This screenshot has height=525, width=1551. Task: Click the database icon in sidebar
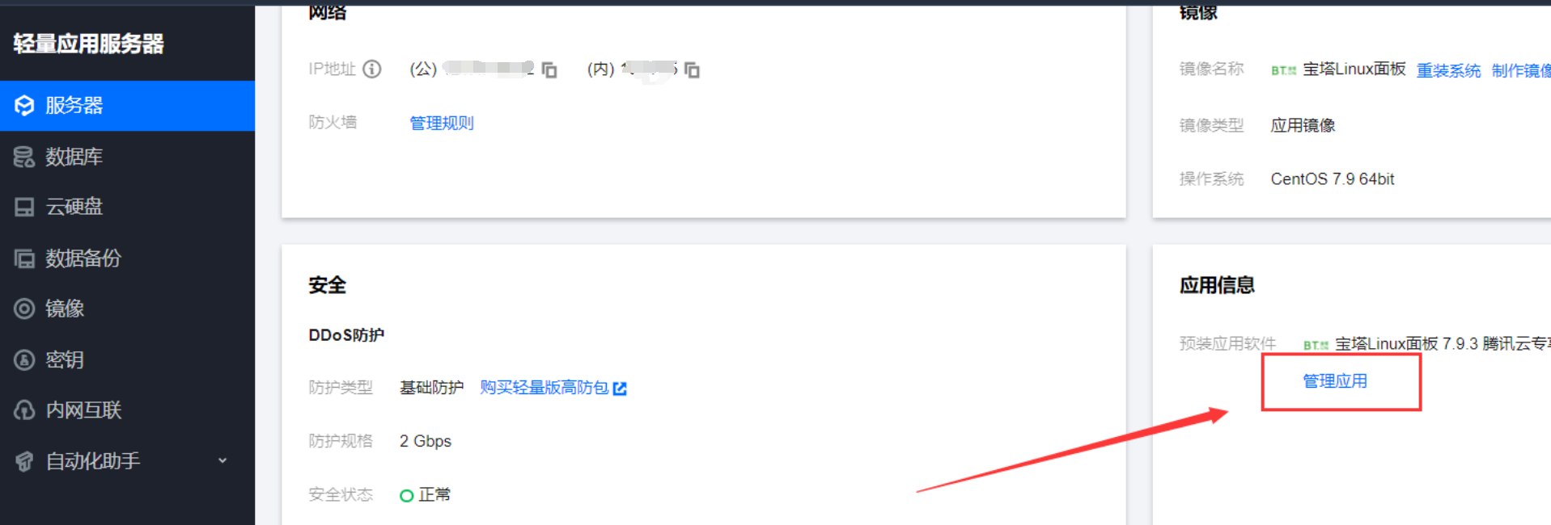coord(24,157)
